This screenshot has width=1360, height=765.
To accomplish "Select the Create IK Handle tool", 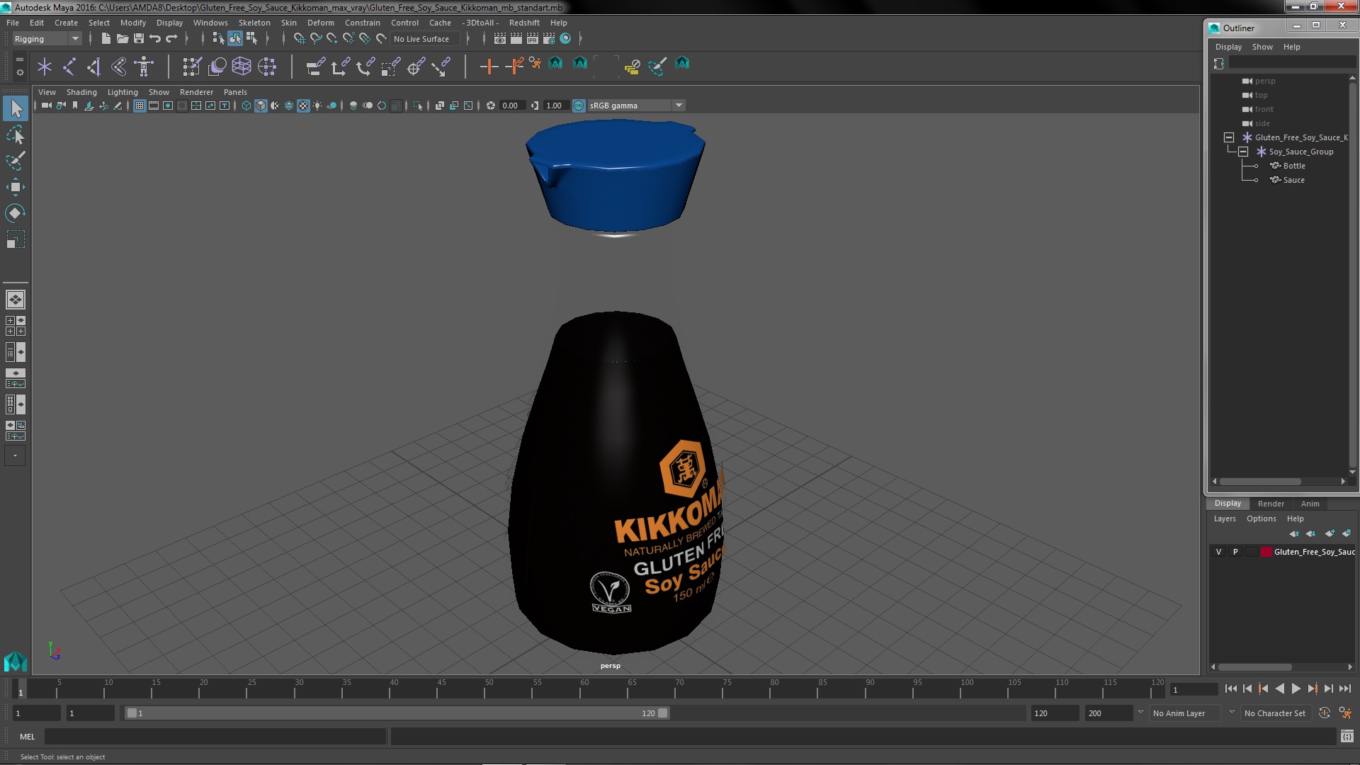I will (94, 67).
